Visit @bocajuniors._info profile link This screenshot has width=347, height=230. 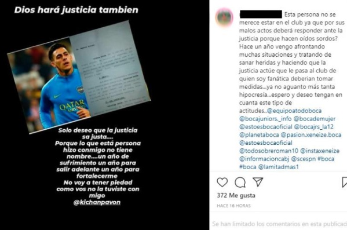[265, 119]
